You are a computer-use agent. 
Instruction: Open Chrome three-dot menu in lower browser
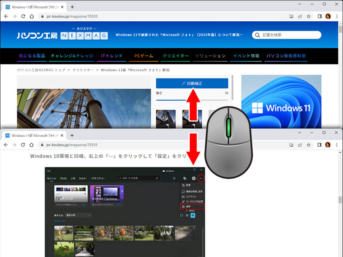[x=337, y=145]
